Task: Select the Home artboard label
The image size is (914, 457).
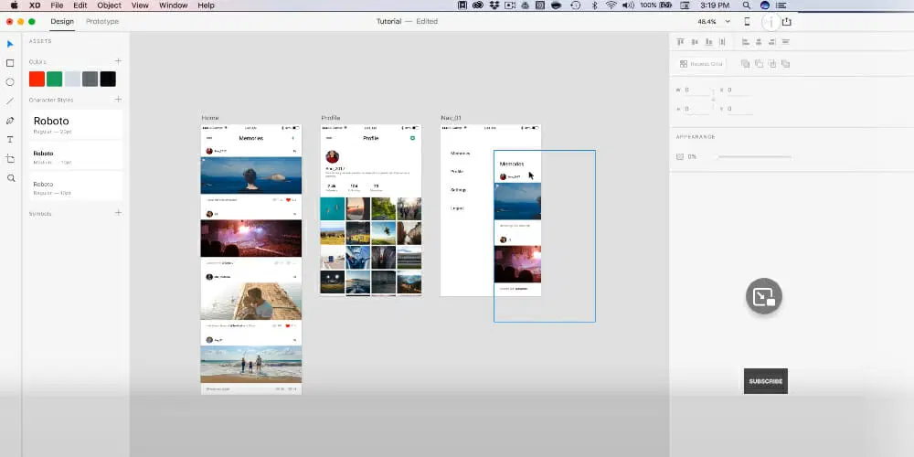Action: 210,118
